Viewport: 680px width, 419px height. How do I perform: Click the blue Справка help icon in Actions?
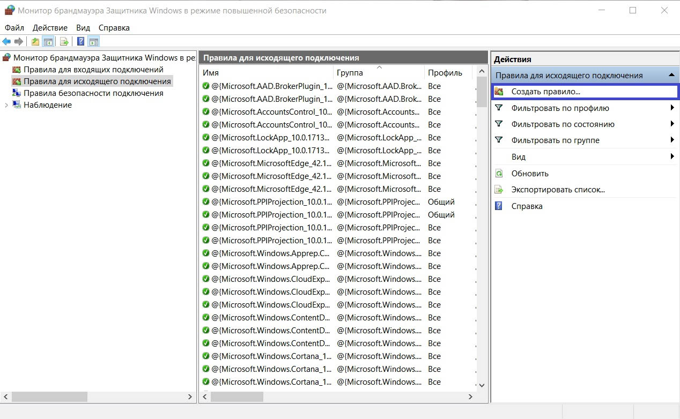tap(499, 206)
